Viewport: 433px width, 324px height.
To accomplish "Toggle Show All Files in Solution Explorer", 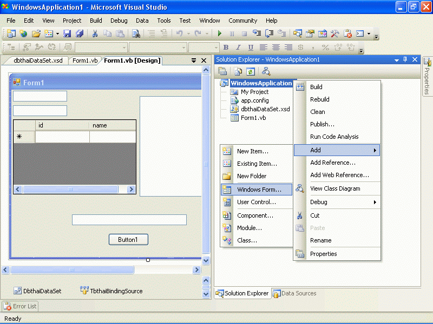I will pyautogui.click(x=238, y=71).
